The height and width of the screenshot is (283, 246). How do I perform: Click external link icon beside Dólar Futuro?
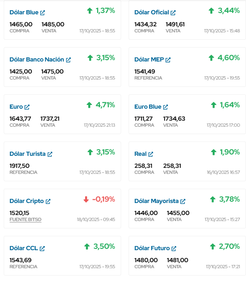click(x=174, y=248)
